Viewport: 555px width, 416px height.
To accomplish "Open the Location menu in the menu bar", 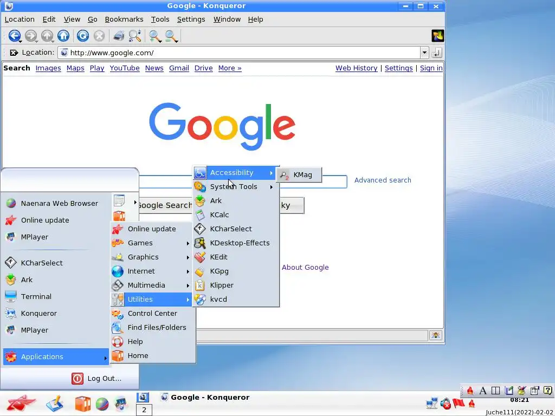I will pyautogui.click(x=20, y=19).
